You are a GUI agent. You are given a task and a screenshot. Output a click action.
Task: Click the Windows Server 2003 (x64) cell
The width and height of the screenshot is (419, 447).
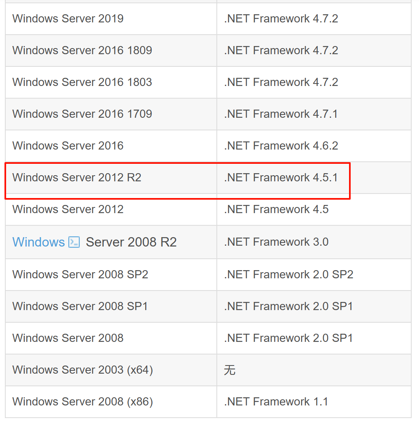[x=111, y=370]
